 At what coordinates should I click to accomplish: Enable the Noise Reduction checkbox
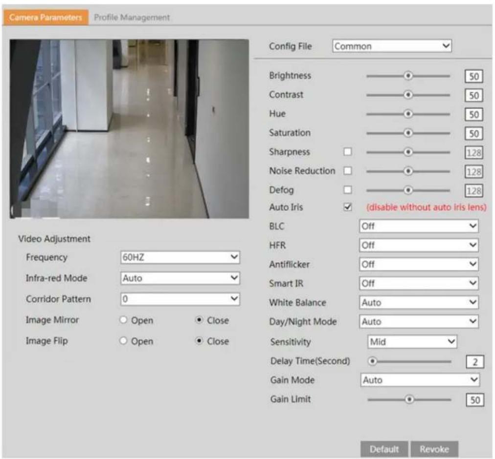pyautogui.click(x=348, y=170)
